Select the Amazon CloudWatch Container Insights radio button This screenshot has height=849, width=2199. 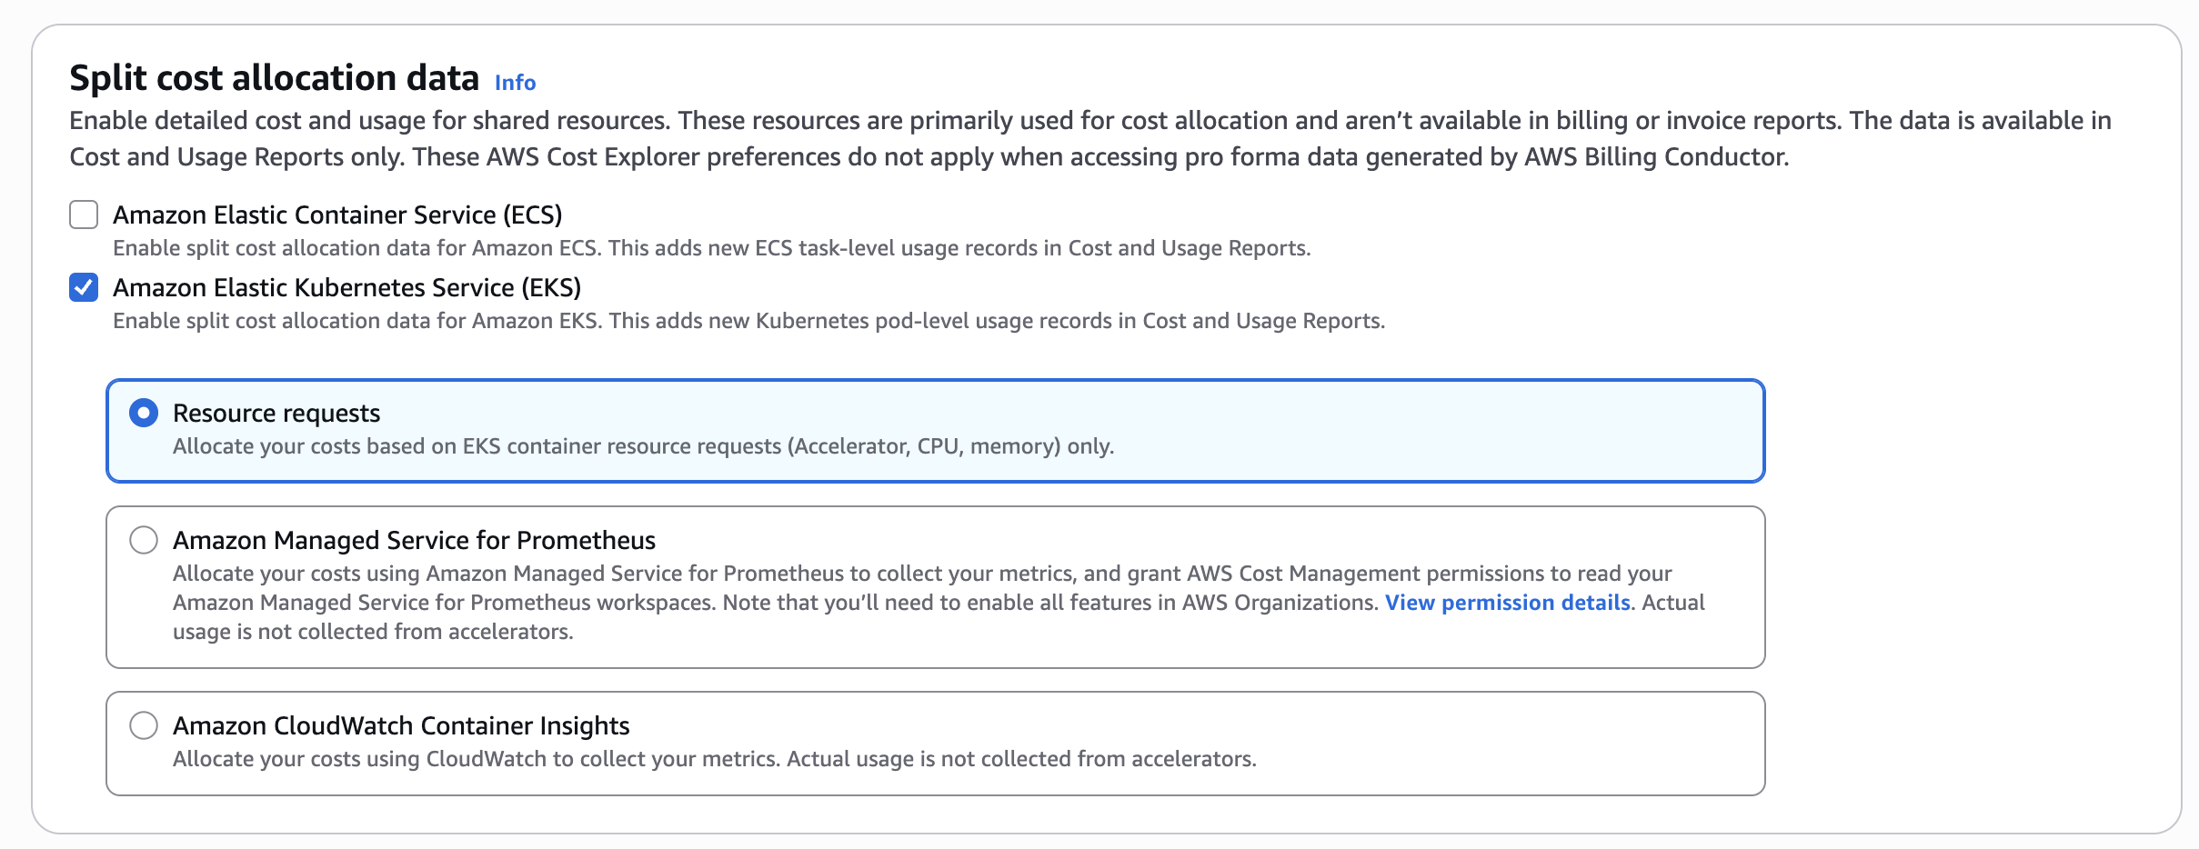click(x=144, y=726)
